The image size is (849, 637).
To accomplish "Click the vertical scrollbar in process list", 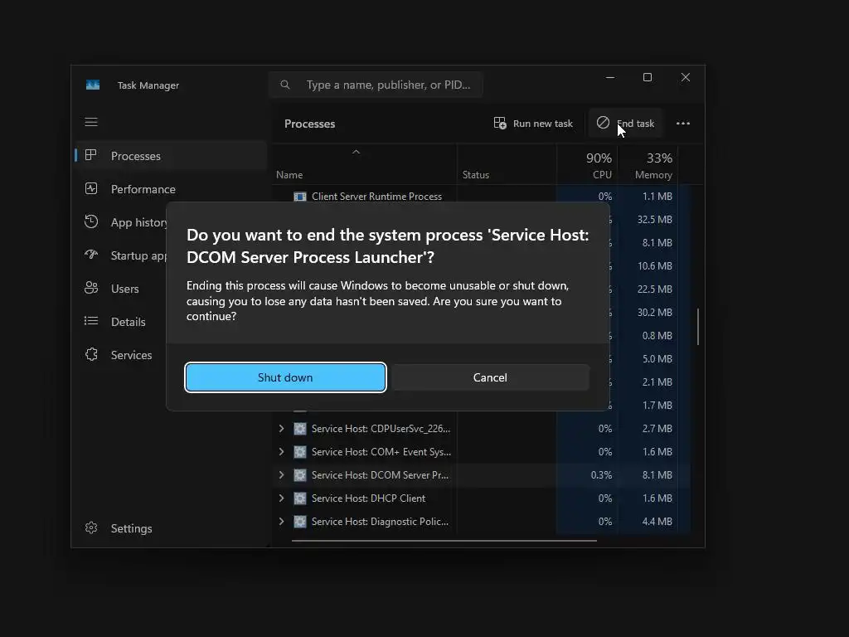I will pos(698,327).
